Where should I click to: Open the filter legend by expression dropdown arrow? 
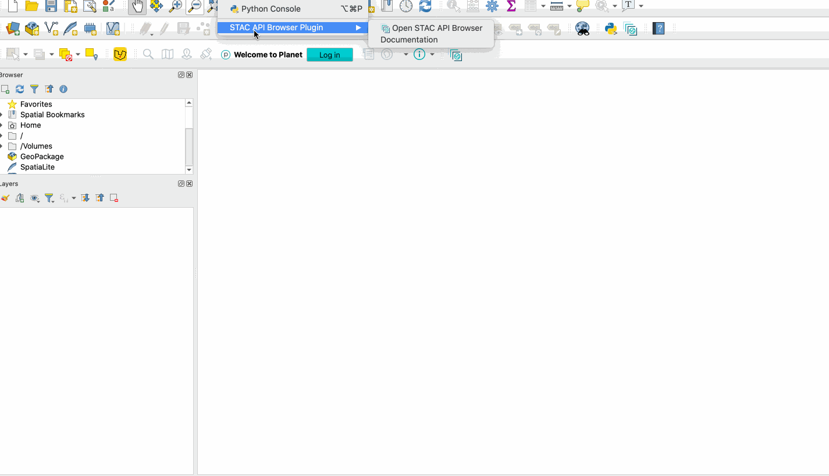point(74,198)
